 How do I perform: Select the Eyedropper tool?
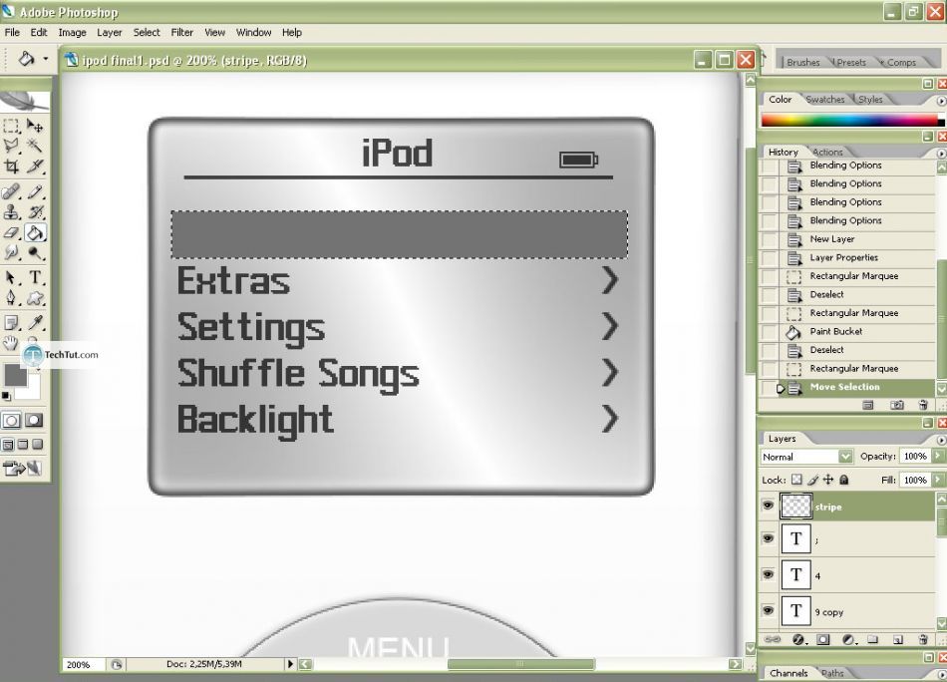[x=35, y=323]
